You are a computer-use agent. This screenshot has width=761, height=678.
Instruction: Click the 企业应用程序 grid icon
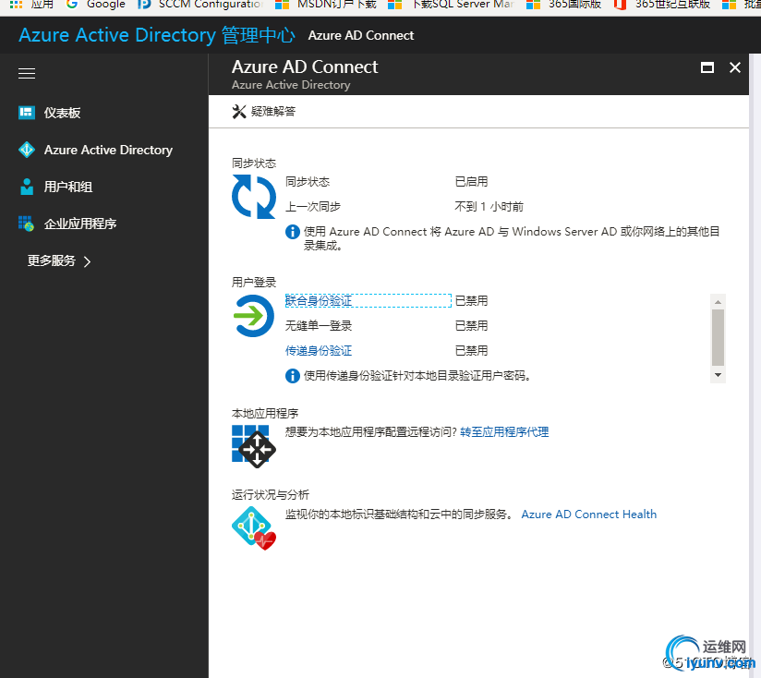[x=26, y=224]
